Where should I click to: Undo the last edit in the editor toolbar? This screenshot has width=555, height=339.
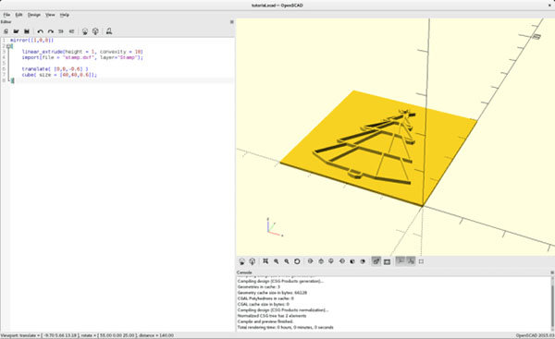tap(41, 31)
